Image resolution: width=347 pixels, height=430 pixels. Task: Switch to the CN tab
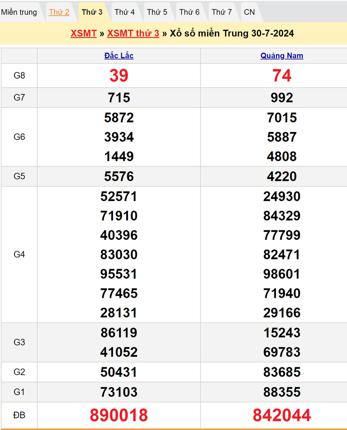(249, 12)
